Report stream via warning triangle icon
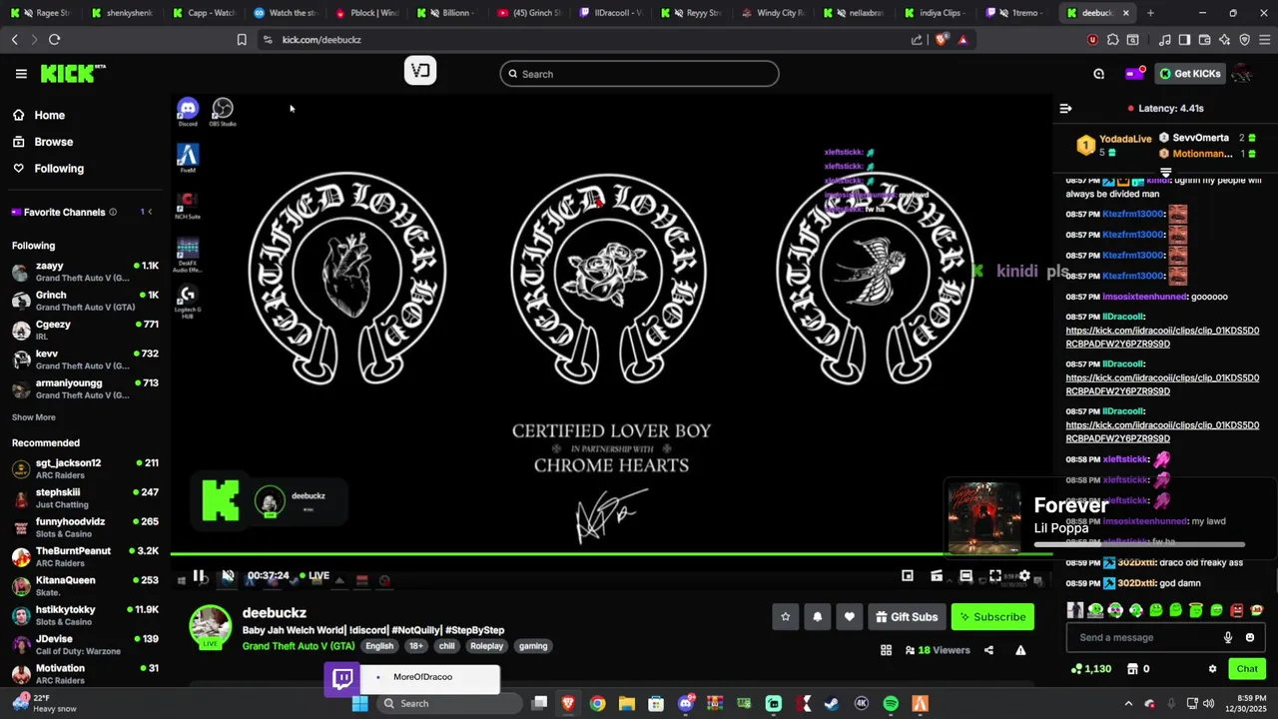This screenshot has width=1278, height=719. click(1020, 650)
